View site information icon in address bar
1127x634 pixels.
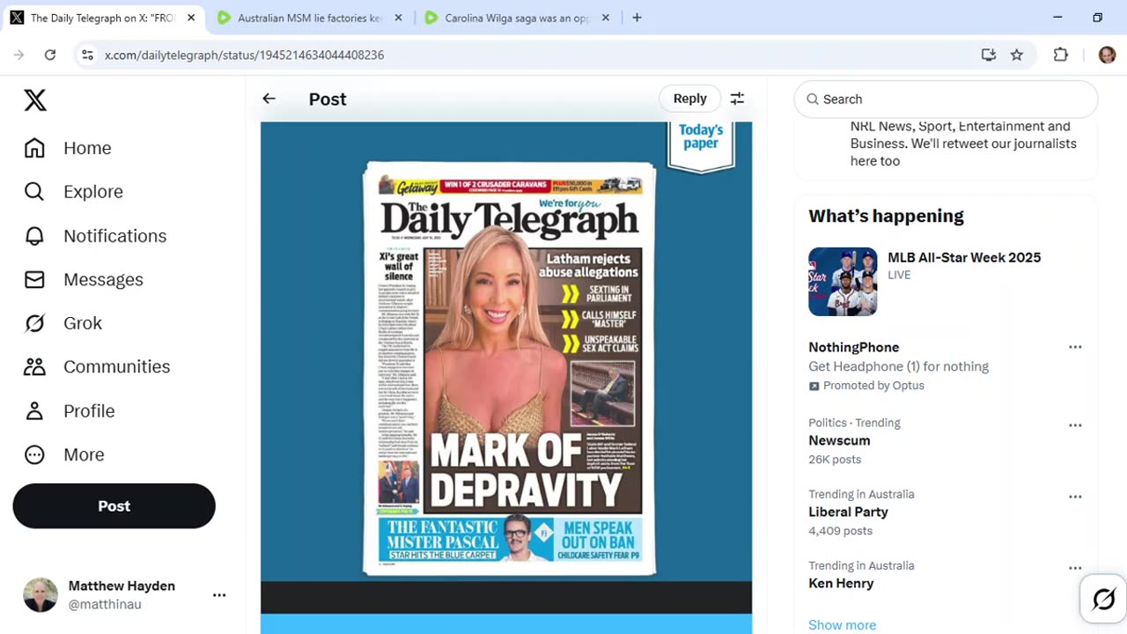[x=87, y=55]
